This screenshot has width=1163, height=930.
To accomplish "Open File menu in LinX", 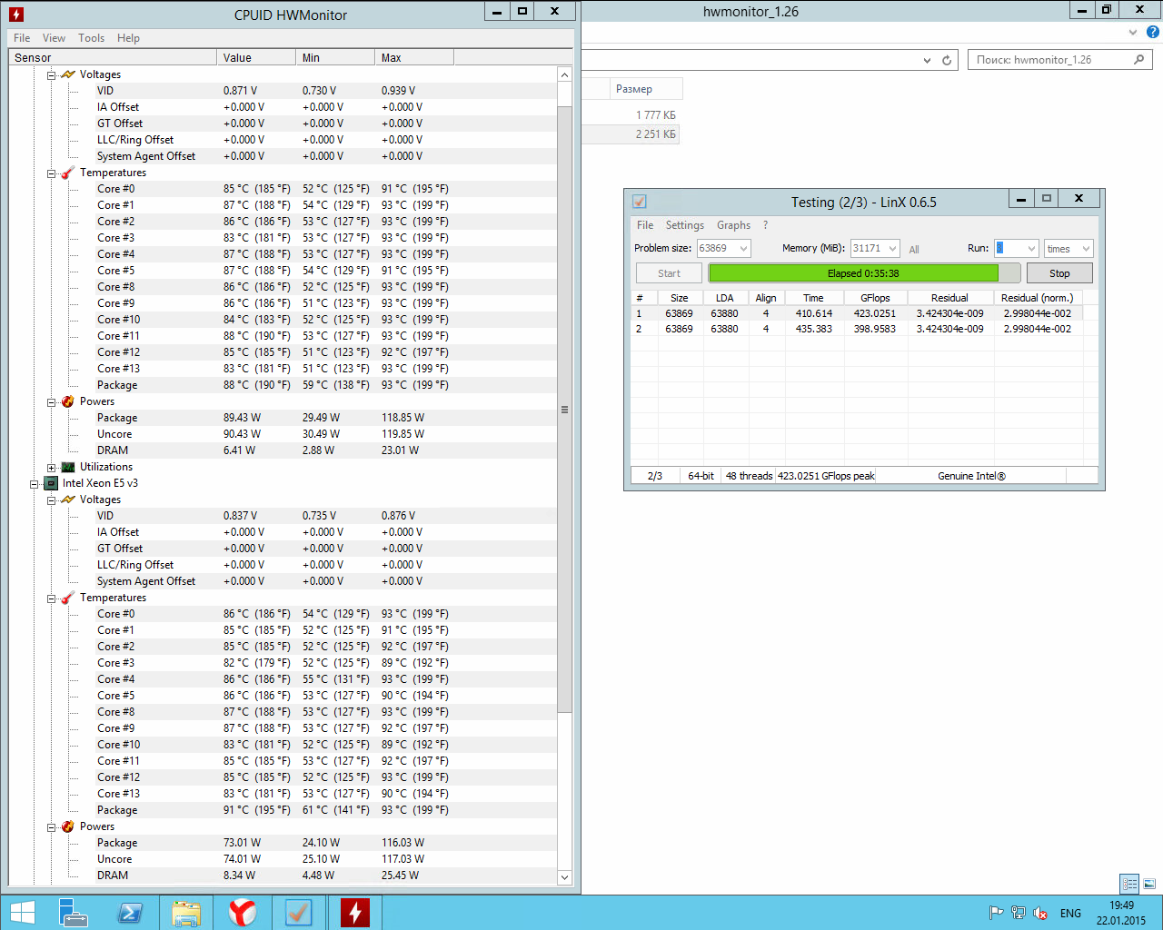I will coord(645,225).
